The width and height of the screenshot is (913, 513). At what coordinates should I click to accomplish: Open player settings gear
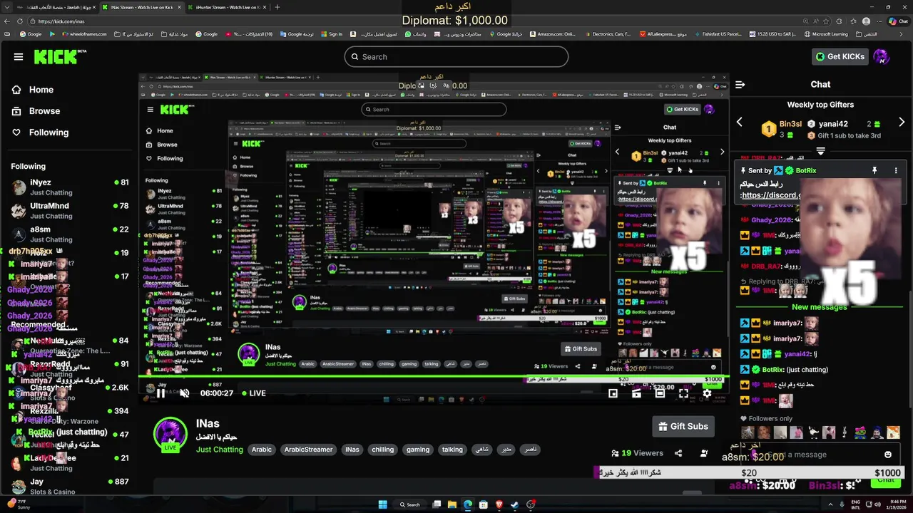pos(707,393)
